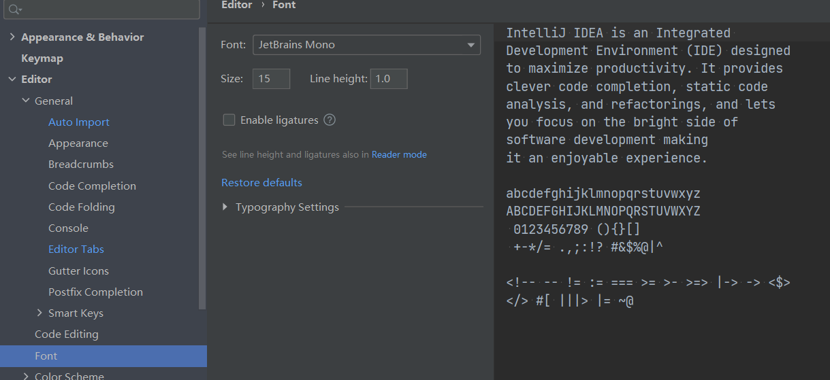Enable the ligatures checkbox
Viewport: 830px width, 380px height.
point(229,120)
